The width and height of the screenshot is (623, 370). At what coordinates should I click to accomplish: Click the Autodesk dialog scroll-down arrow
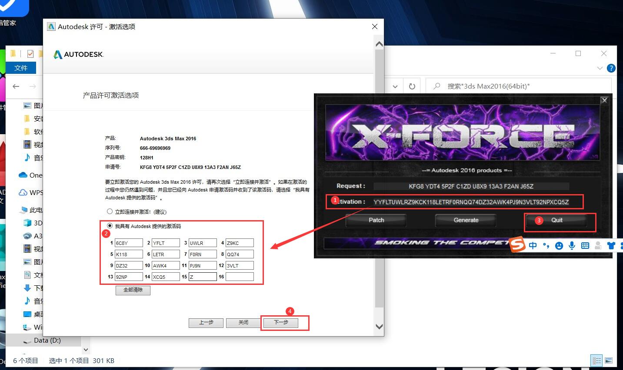point(379,327)
